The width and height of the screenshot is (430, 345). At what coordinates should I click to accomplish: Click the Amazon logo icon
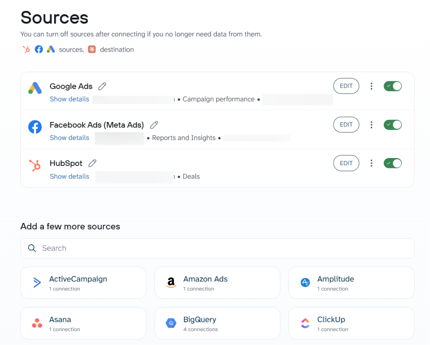171,282
